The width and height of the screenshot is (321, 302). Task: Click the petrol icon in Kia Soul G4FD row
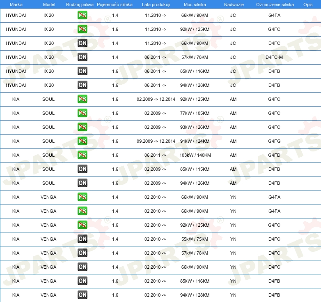pyautogui.click(x=82, y=155)
